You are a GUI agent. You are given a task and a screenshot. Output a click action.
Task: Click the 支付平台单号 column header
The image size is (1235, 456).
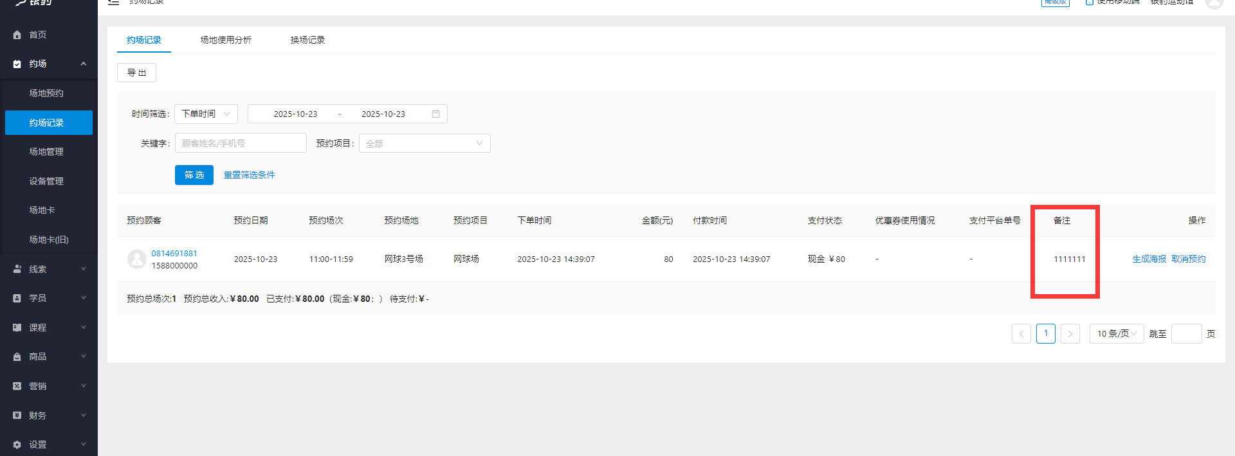pos(995,220)
